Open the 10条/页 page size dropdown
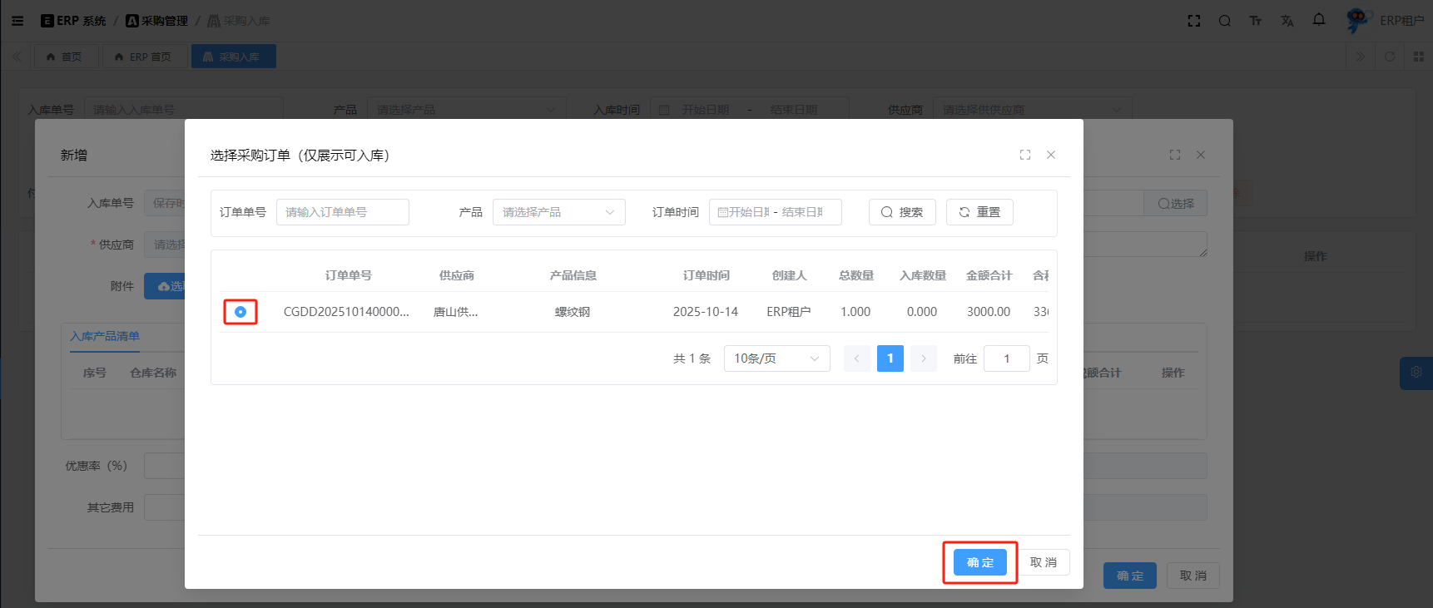1433x608 pixels. pos(776,358)
